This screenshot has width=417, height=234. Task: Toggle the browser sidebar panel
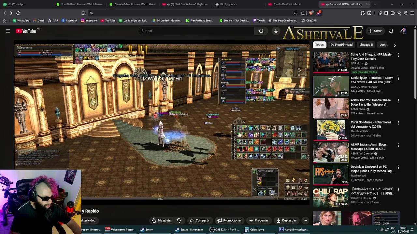click(x=386, y=13)
